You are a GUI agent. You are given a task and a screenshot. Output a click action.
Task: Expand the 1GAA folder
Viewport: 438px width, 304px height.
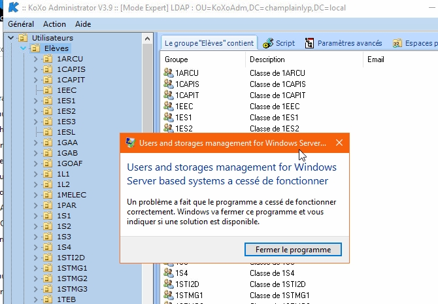pyautogui.click(x=35, y=143)
